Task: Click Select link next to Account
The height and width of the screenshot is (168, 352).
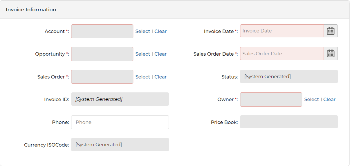Action: pos(143,31)
